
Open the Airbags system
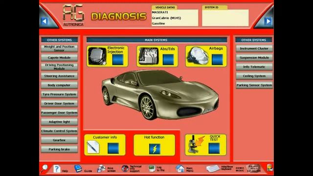(x=206, y=56)
